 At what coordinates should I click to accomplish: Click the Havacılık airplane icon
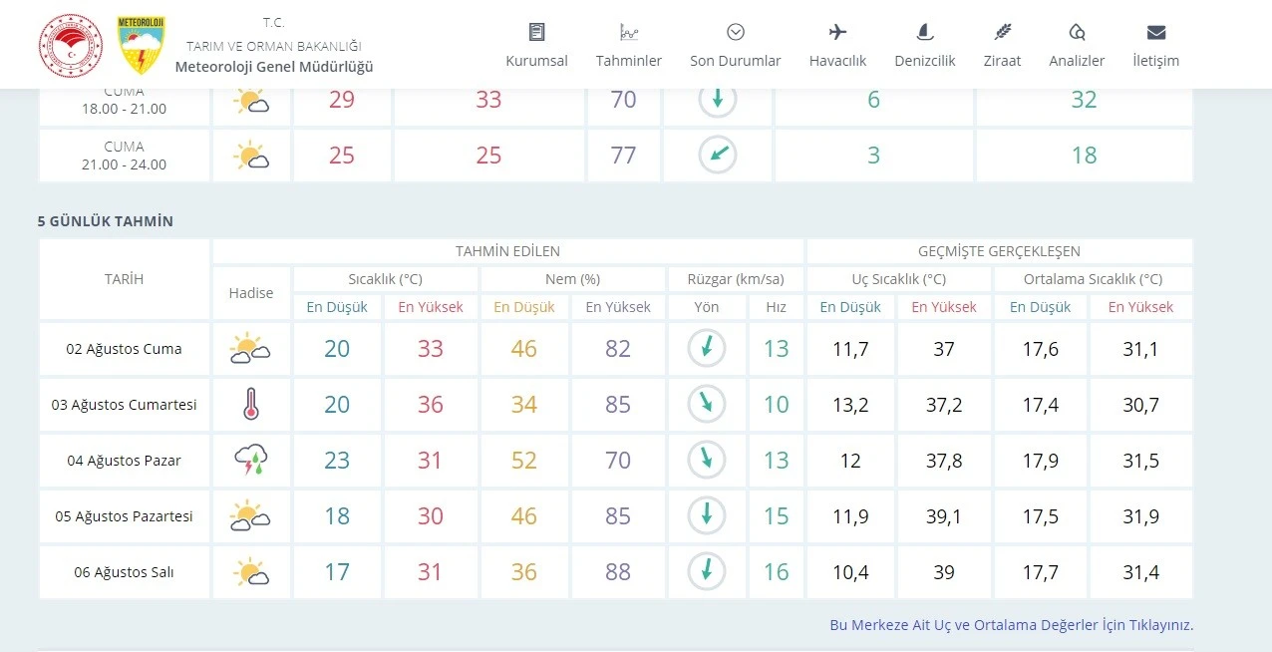(x=837, y=32)
